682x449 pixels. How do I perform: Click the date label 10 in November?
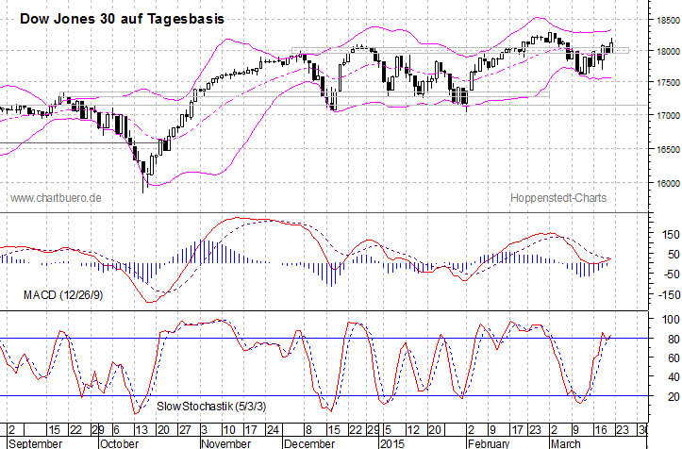click(x=229, y=430)
